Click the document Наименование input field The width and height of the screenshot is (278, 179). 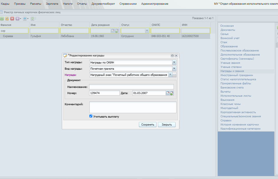point(131,87)
